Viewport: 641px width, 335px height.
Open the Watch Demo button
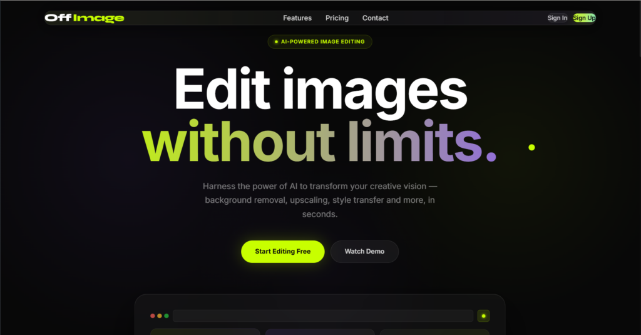coord(365,252)
